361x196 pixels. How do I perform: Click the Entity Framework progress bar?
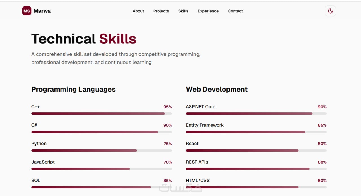click(x=256, y=132)
